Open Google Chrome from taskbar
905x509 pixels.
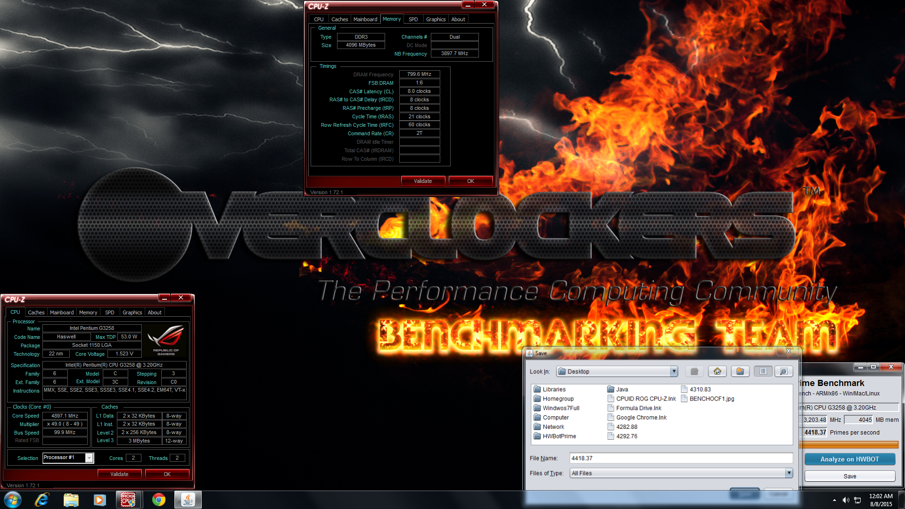[x=159, y=500]
